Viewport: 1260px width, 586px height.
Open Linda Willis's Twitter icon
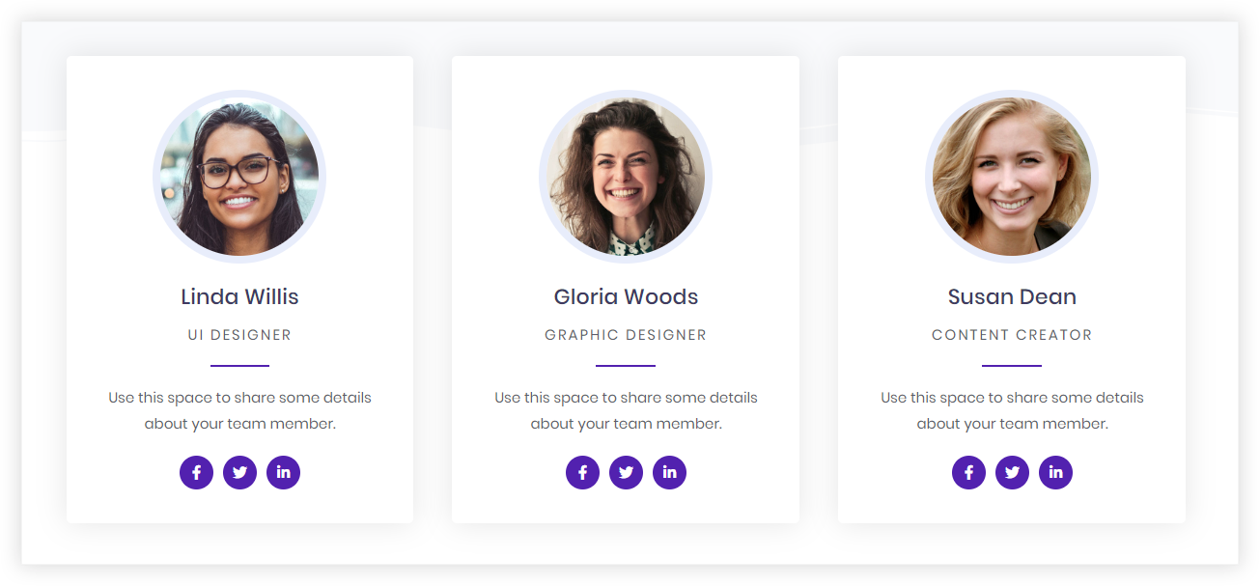(239, 472)
